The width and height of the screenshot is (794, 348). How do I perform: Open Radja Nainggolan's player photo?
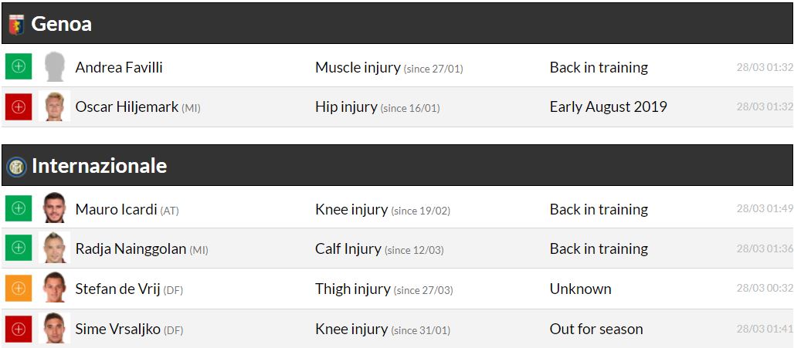point(54,248)
